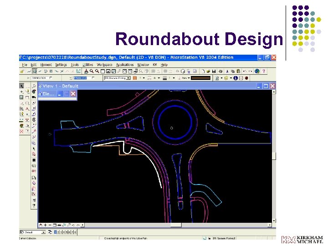328x246 pixels.
Task: Click the globe web browser icon
Action: click(257, 72)
